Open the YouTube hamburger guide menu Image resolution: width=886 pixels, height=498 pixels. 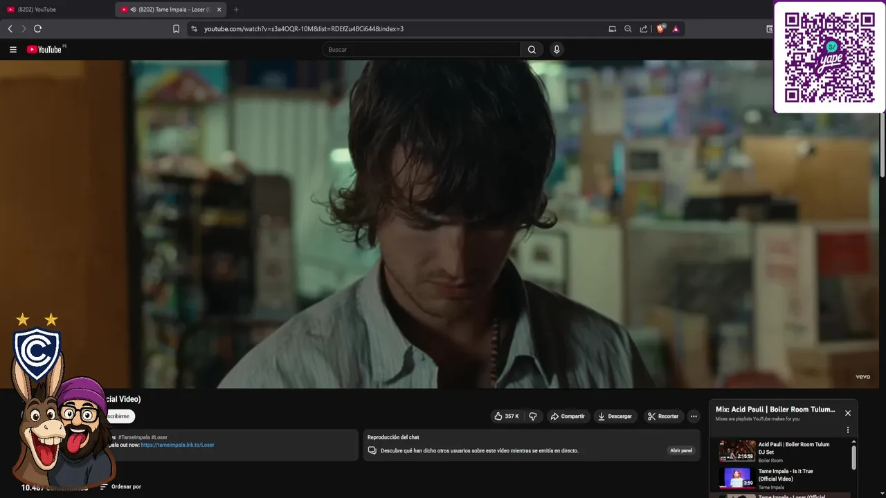12,50
